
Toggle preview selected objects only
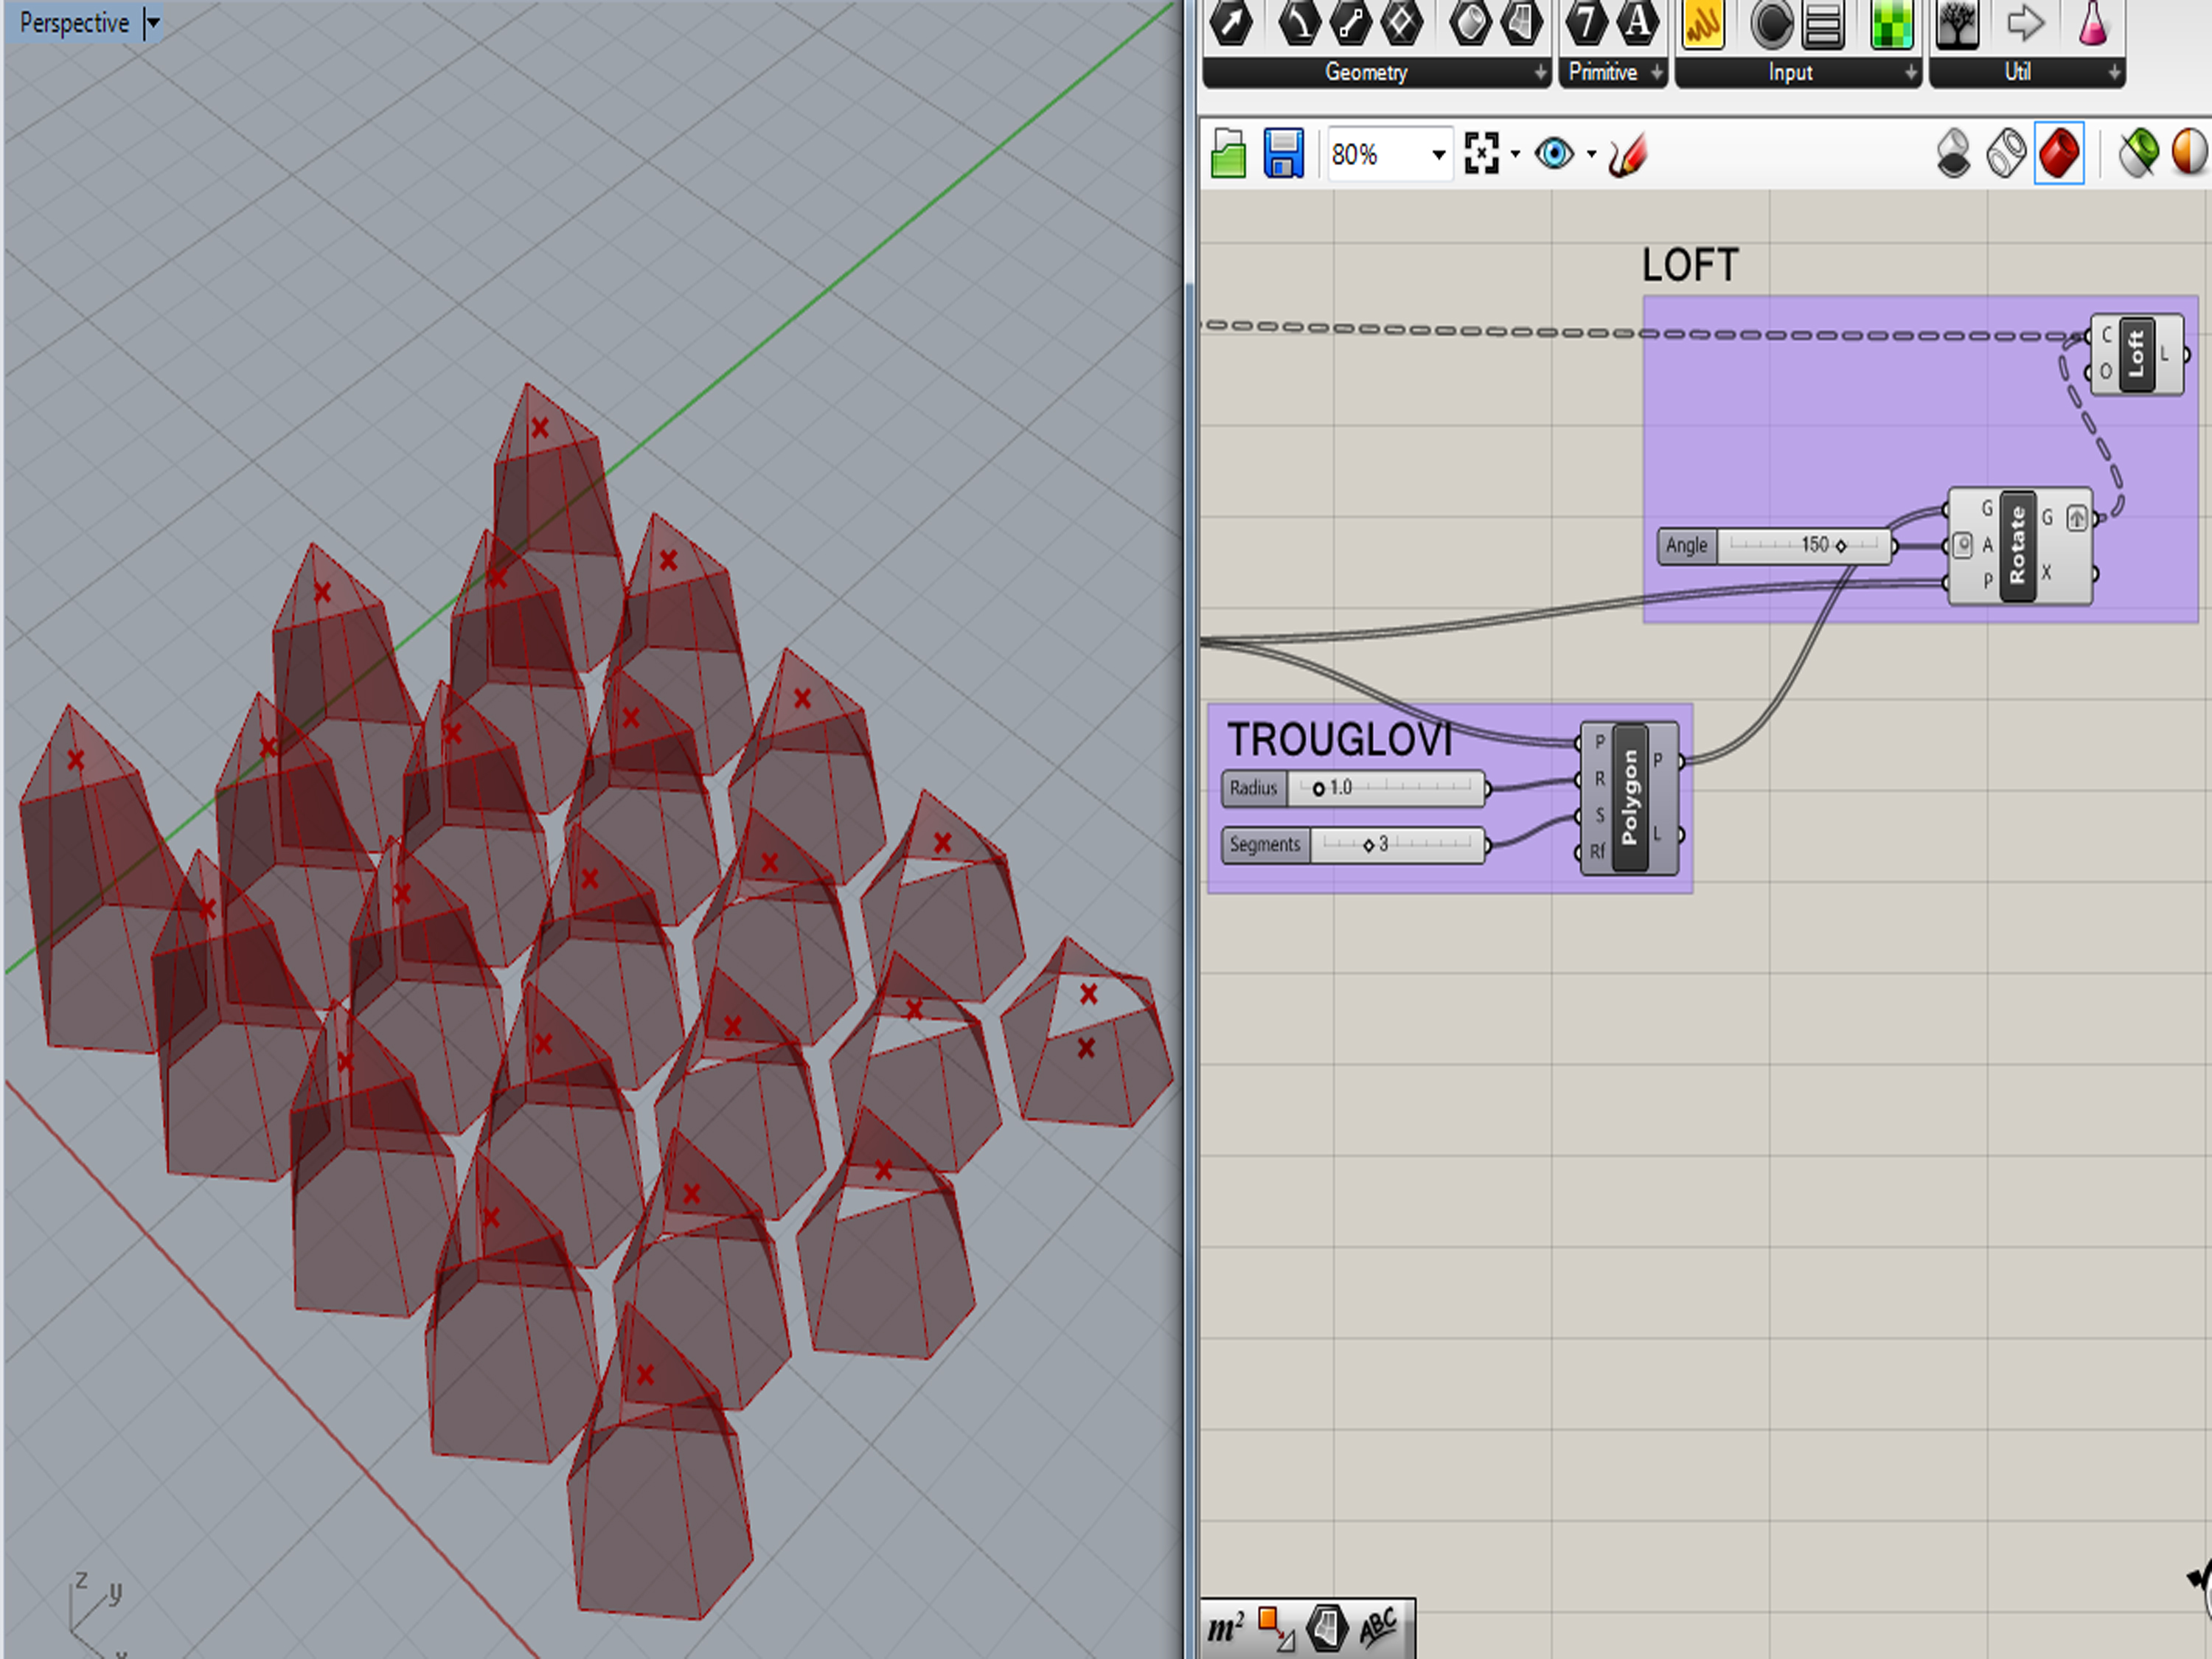point(2138,154)
